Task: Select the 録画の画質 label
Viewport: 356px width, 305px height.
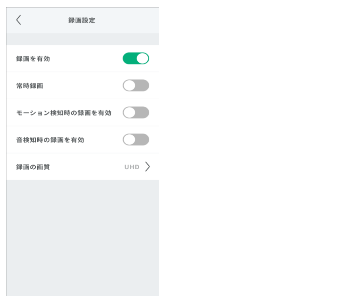Action: tap(33, 167)
